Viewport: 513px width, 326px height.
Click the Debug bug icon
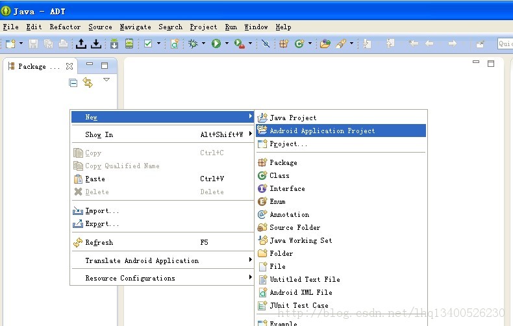(x=193, y=44)
